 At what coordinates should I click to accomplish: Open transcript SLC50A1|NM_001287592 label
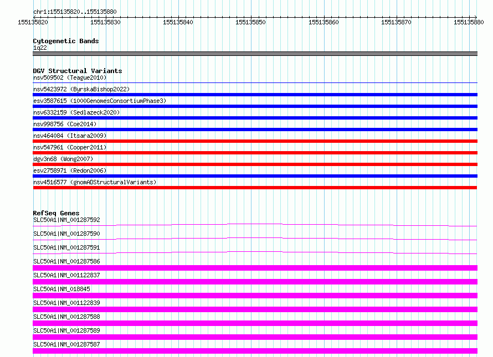pos(66,220)
